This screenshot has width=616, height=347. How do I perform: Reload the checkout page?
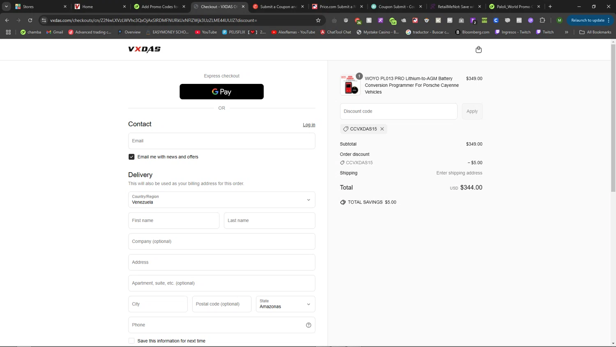(x=30, y=20)
